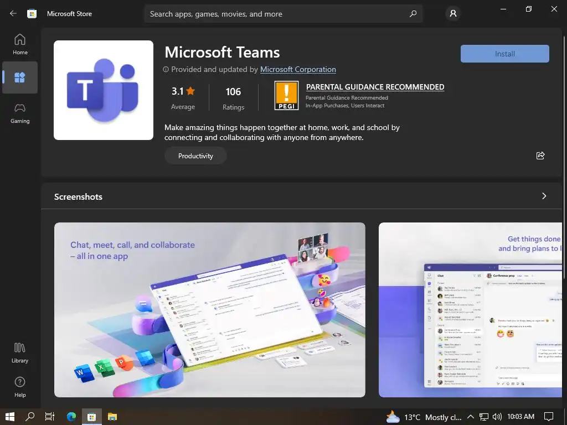Open the volume speaker icon
567x425 pixels.
(497, 417)
